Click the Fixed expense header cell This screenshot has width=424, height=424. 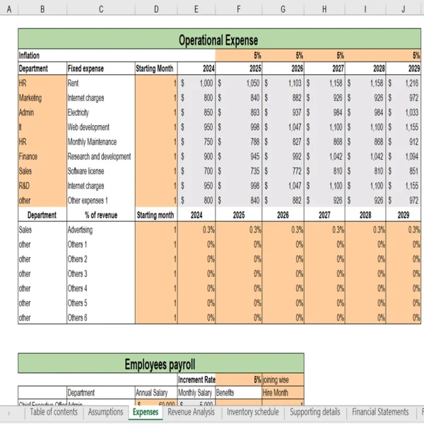pyautogui.click(x=101, y=69)
